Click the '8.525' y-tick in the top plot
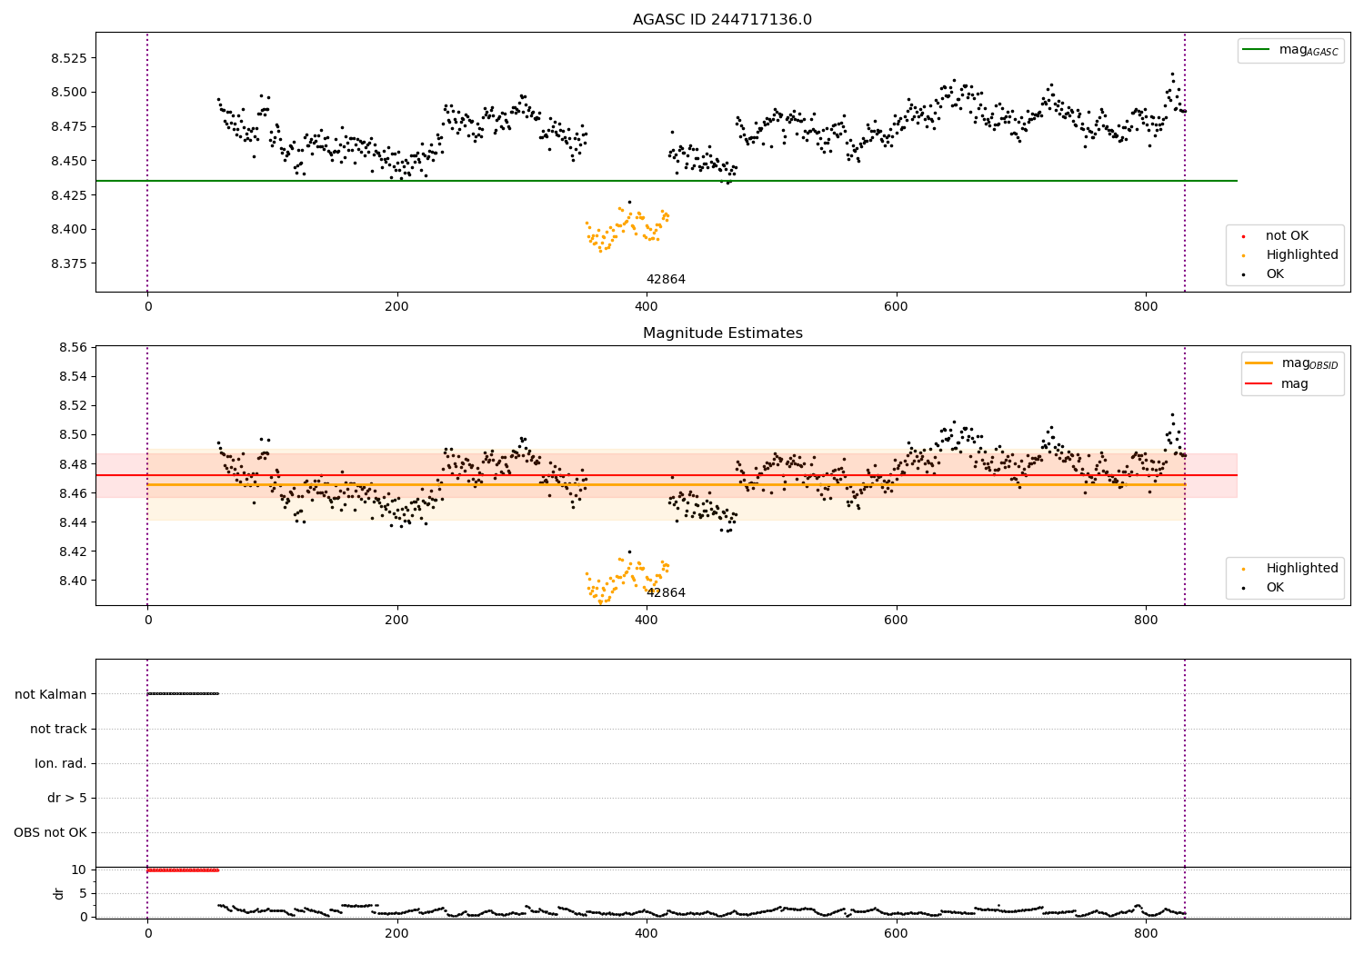This screenshot has height=954, width=1364. point(69,58)
